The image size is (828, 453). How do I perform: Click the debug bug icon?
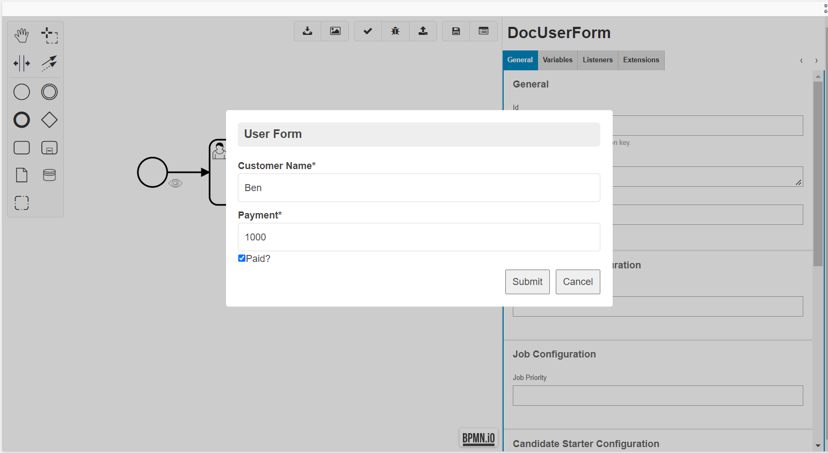[395, 31]
